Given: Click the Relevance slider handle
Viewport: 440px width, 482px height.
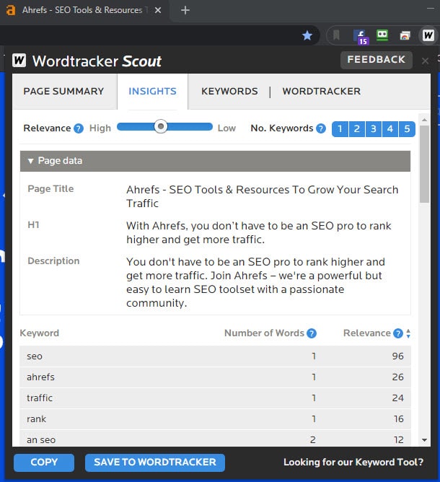Looking at the screenshot, I should [160, 126].
